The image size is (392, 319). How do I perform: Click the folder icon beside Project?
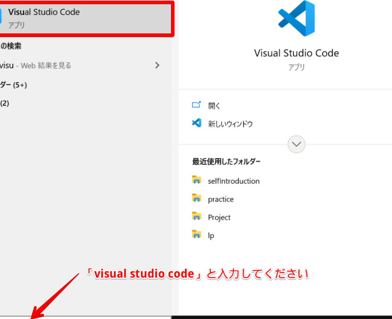(196, 216)
